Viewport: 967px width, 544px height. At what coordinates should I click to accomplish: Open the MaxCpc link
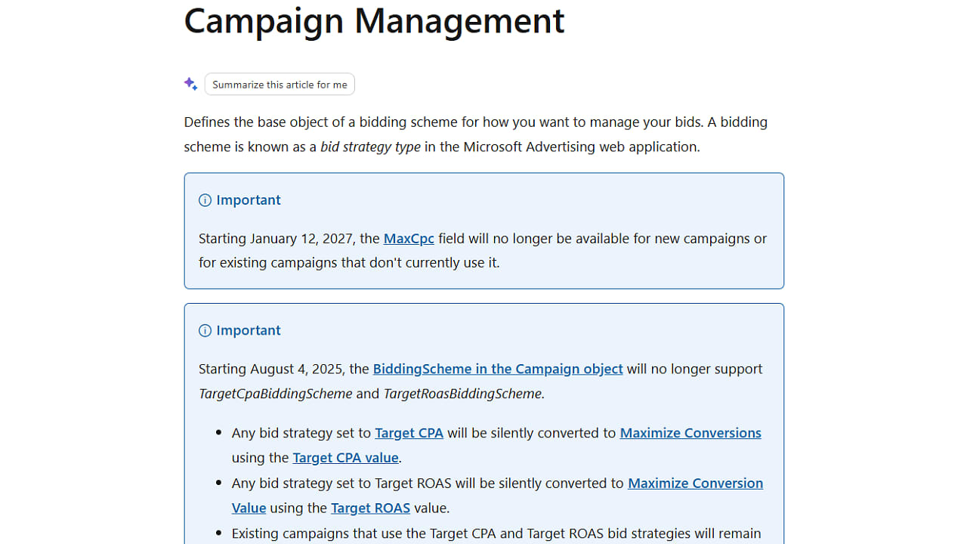click(409, 238)
